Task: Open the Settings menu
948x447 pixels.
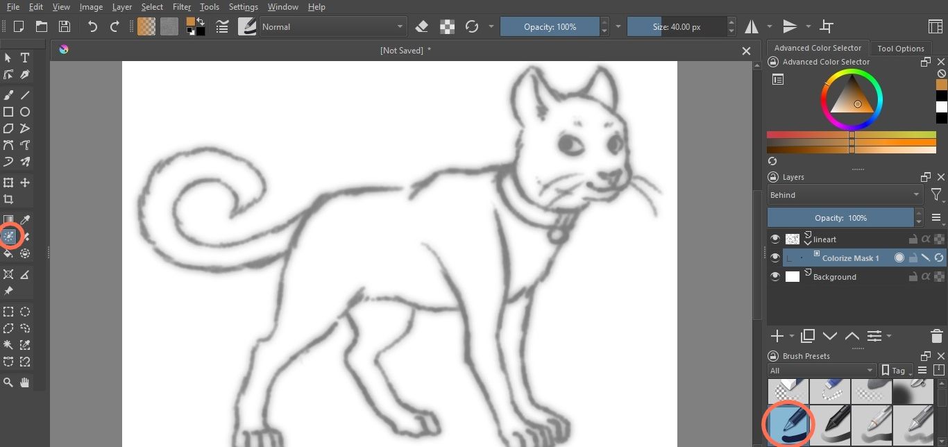Action: (244, 7)
